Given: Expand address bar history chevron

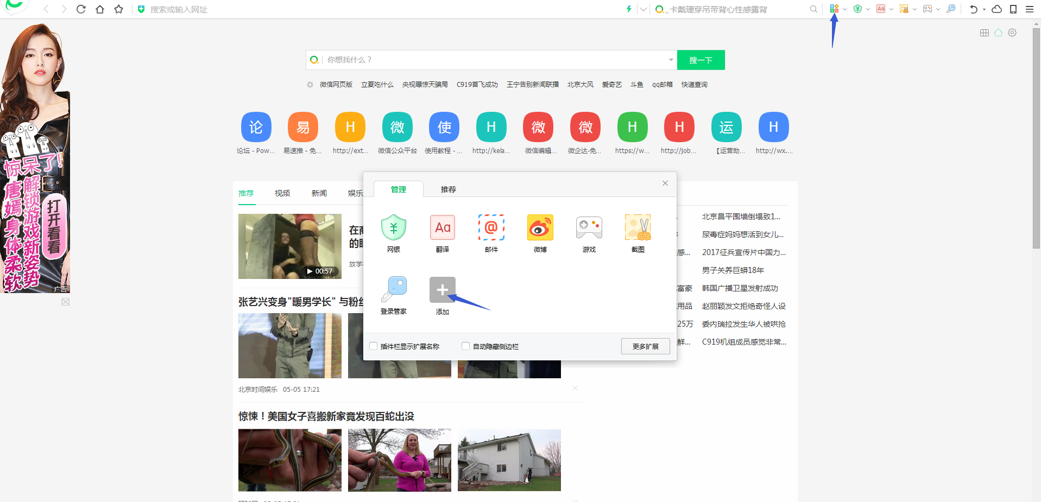Looking at the screenshot, I should coord(643,9).
